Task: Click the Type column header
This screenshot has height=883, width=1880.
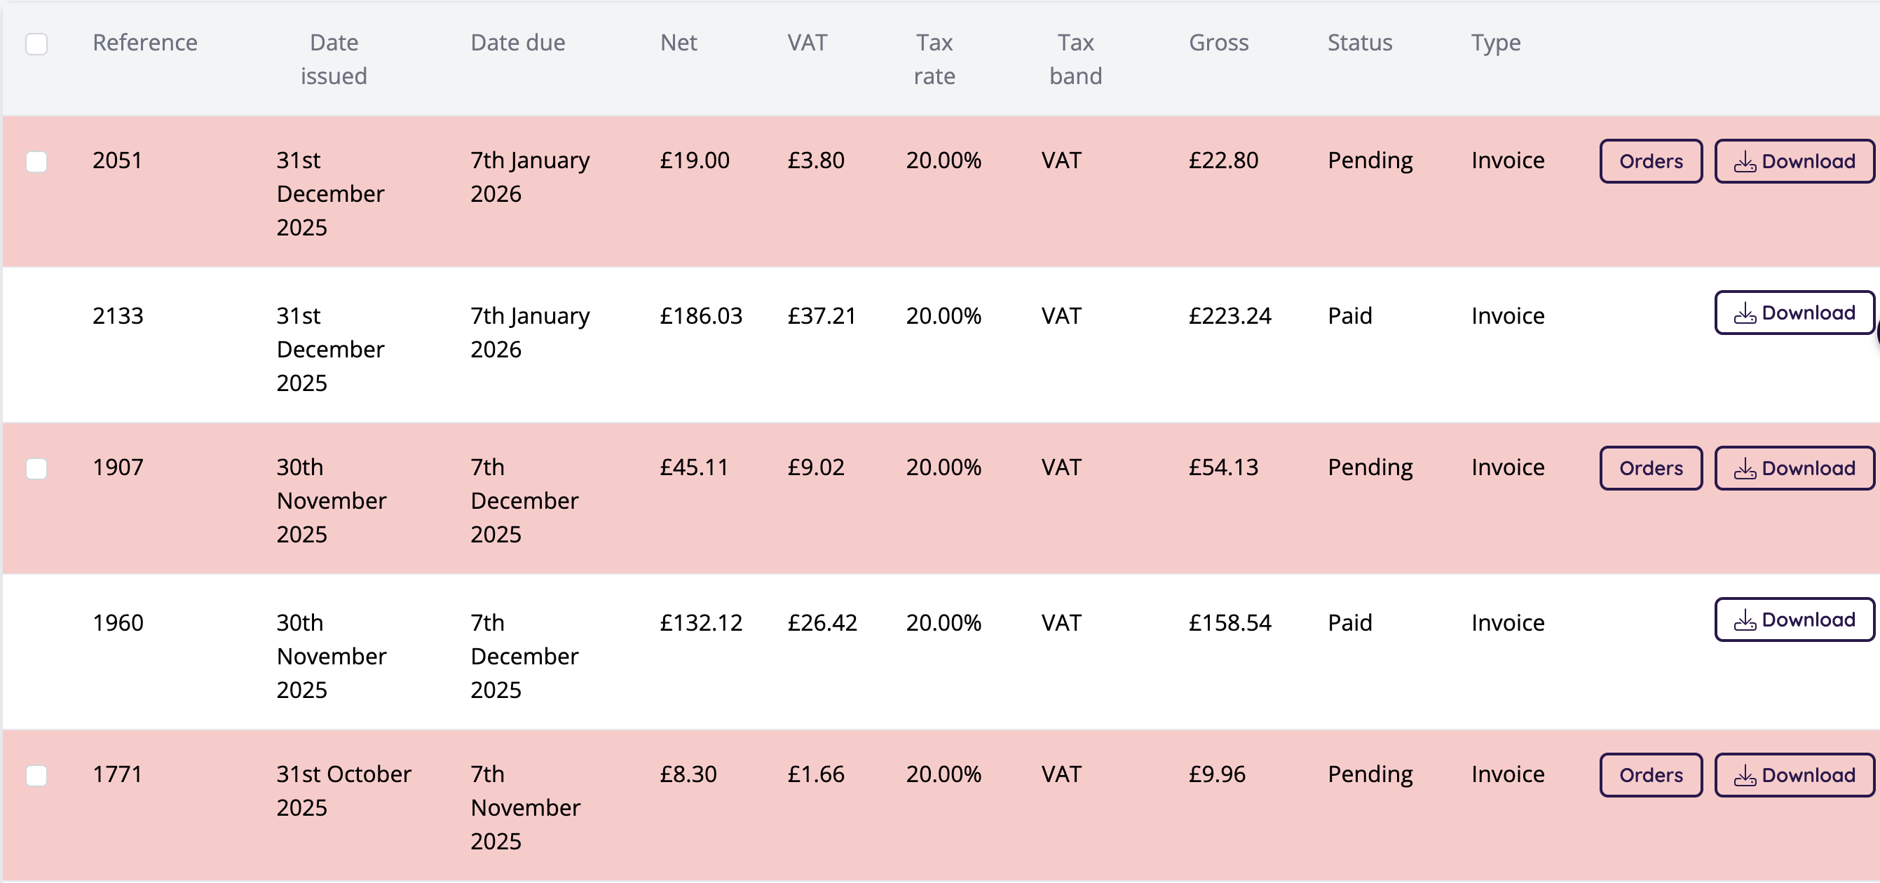Action: (x=1495, y=43)
